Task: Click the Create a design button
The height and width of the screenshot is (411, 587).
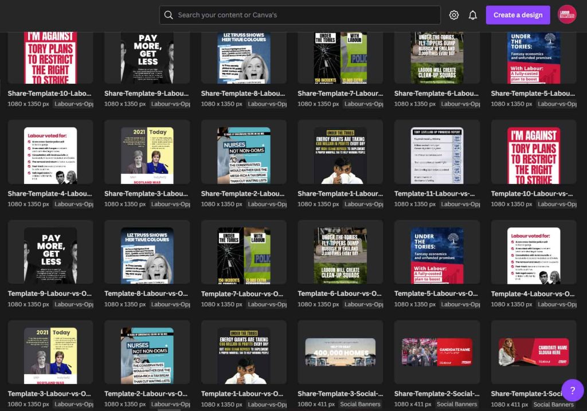Action: click(x=518, y=15)
